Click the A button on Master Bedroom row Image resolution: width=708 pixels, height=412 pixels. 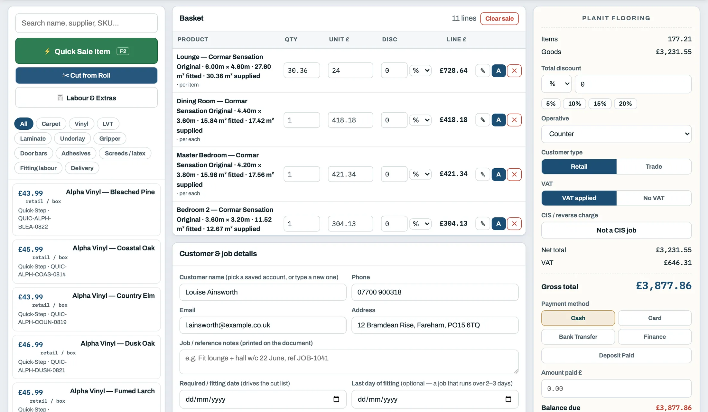point(498,174)
